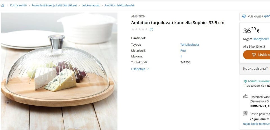Go to the home icon breadcrumb
The image size is (270, 130).
[x=3, y=5]
